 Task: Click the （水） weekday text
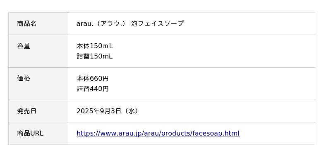(131, 111)
